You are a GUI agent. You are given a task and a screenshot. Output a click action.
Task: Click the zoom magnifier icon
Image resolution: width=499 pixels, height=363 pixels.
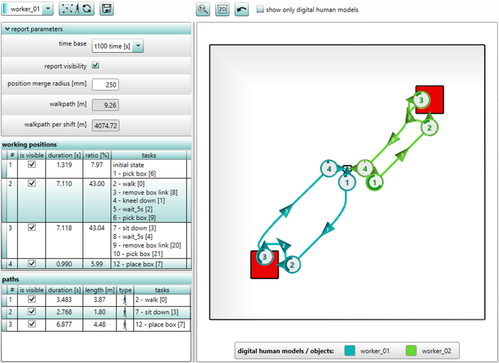pos(203,10)
